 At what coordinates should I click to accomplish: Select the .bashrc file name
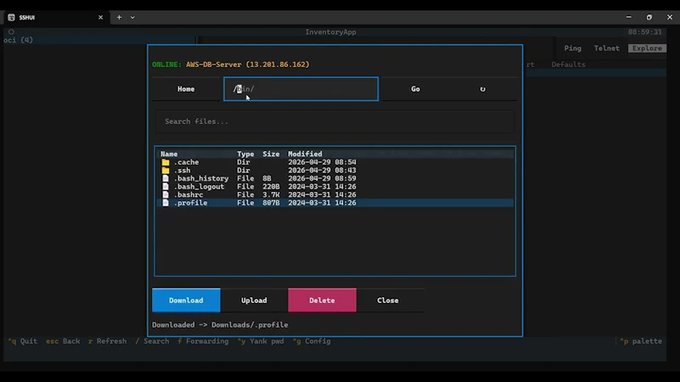(x=189, y=195)
